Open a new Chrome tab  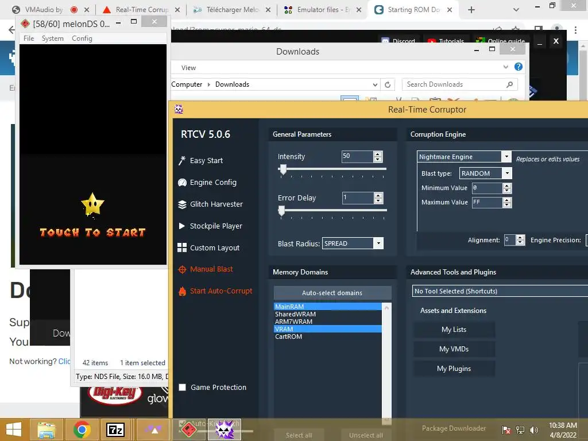(471, 10)
